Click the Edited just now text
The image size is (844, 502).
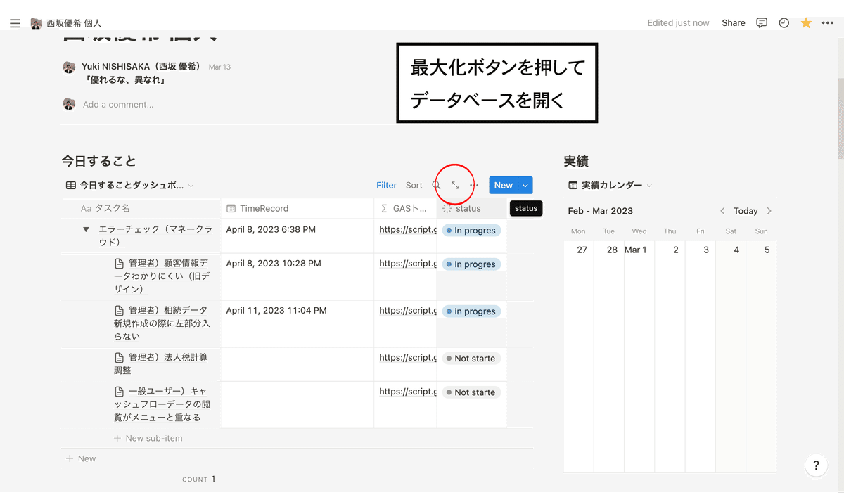click(678, 23)
